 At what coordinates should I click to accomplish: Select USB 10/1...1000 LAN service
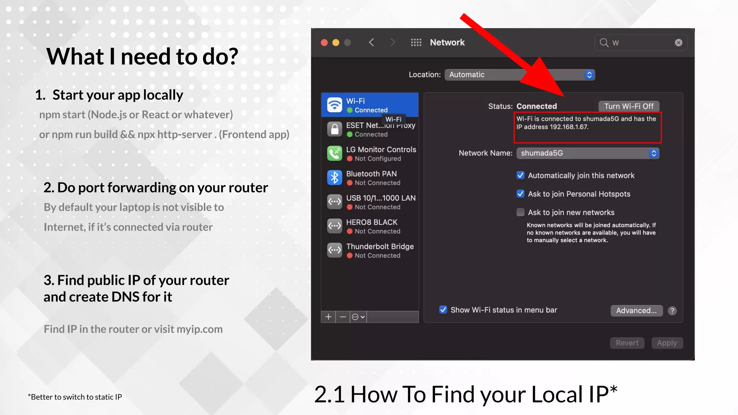tap(370, 202)
